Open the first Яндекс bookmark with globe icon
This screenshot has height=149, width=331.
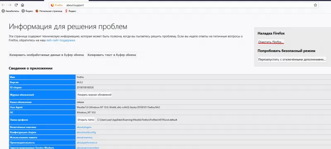[27, 11]
